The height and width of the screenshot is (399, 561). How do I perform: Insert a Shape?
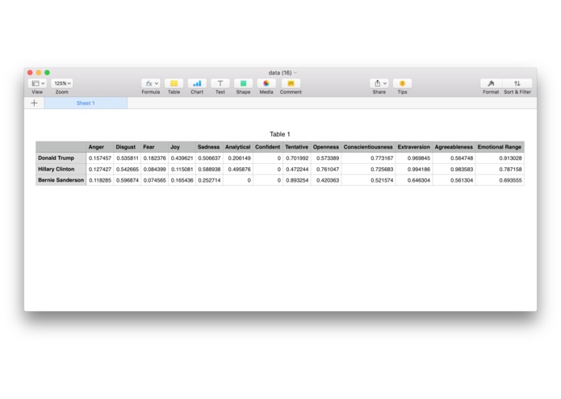pos(243,83)
